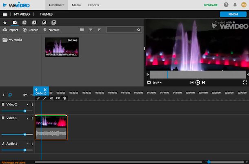Delete the selected clip with trash
Image resolution: width=249 pixels, height=164 pixels.
click(x=64, y=98)
